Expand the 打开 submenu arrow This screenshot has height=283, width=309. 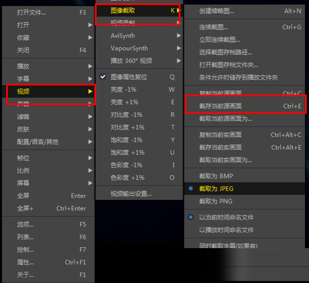(x=90, y=25)
